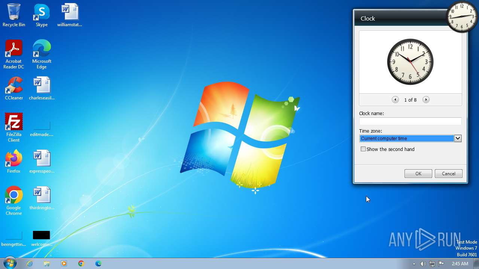
Task: Show the previous clock style
Action: pos(395,100)
